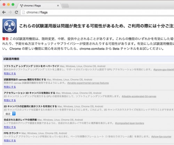Click the 合成された表示レイヤの境界線 title
Viewport: 174px width, 145px height.
point(20,120)
